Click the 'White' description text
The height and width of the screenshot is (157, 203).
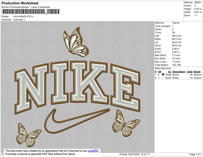[175, 78]
